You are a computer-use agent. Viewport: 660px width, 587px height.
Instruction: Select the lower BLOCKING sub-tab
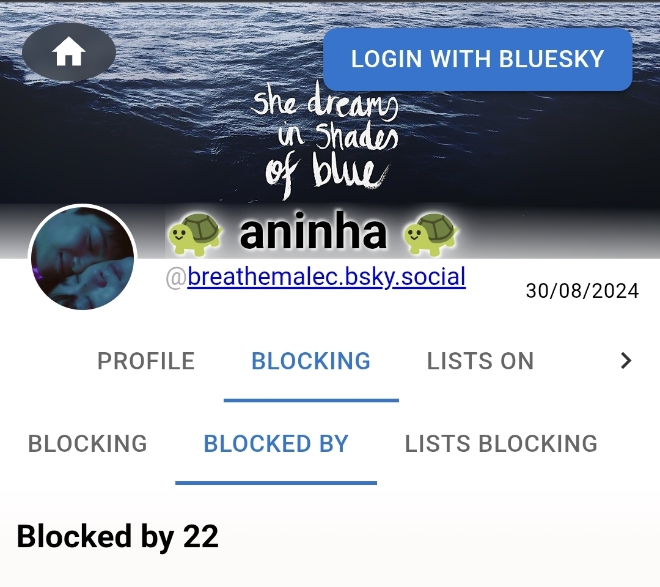(x=87, y=444)
